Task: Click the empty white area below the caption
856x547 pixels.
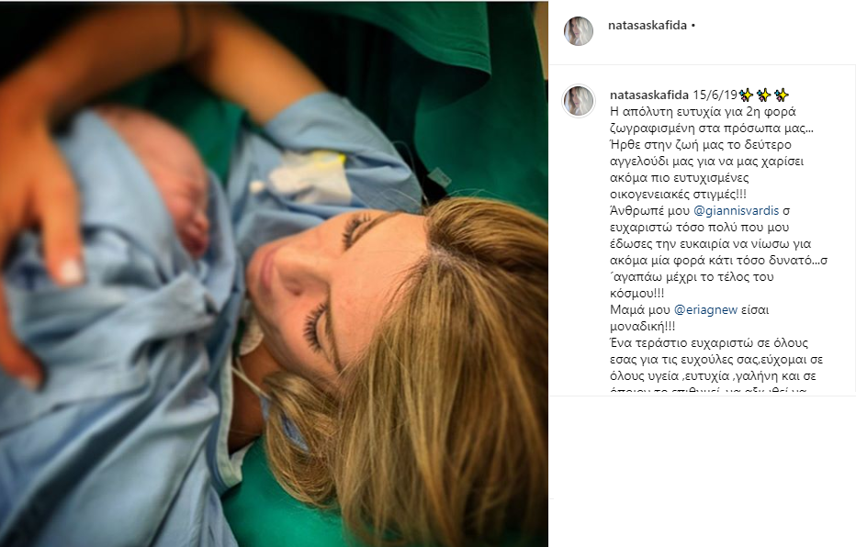Action: click(702, 469)
